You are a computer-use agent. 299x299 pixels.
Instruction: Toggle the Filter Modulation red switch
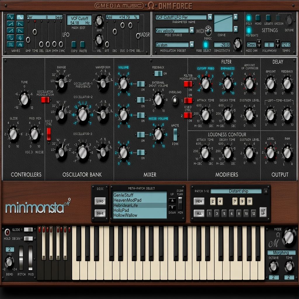click(x=188, y=84)
